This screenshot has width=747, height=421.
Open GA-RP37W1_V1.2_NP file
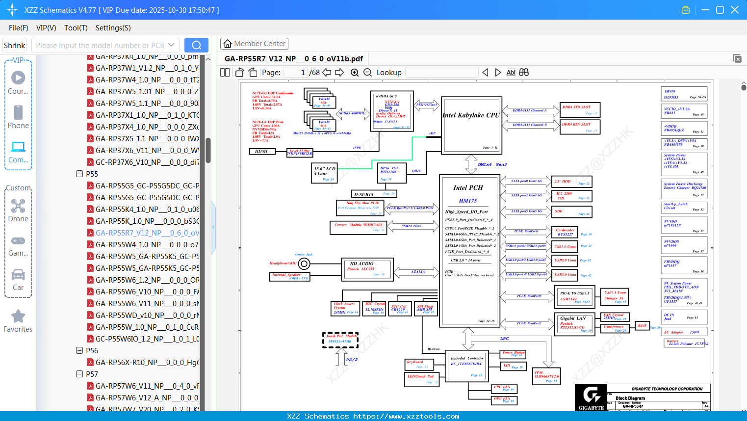tap(143, 68)
